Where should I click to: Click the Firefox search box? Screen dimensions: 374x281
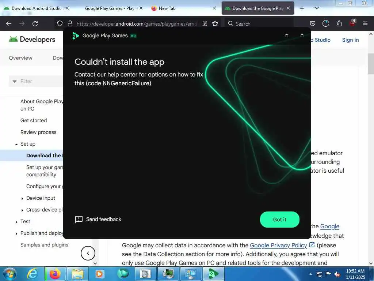point(259,24)
